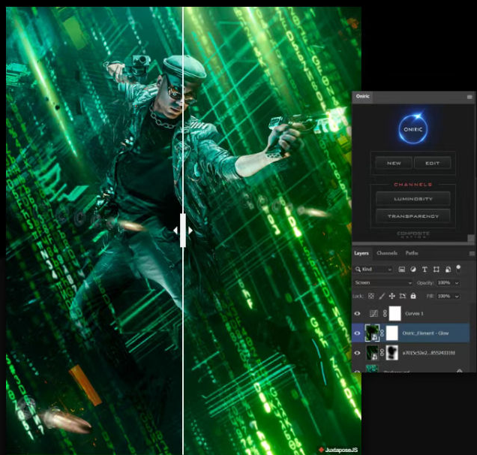The height and width of the screenshot is (455, 477).
Task: Click the shape layer filter icon
Action: coord(436,269)
